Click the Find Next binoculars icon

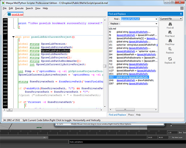[x=170, y=32]
